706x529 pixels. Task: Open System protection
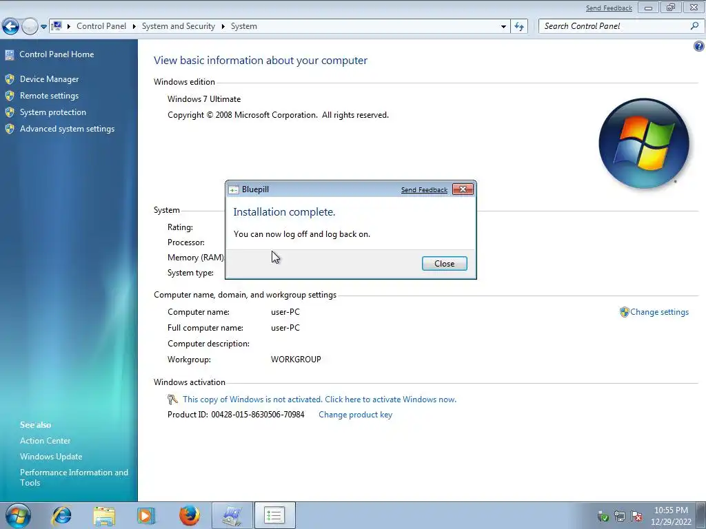point(52,112)
